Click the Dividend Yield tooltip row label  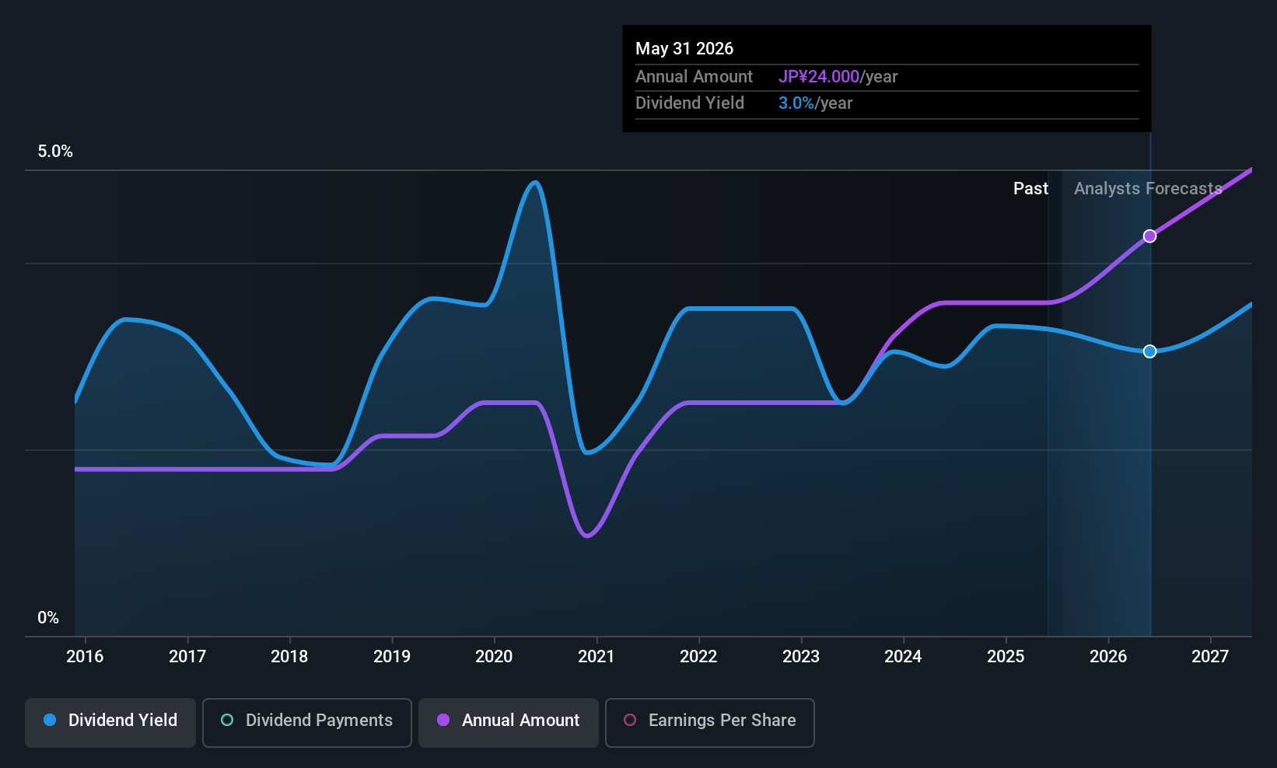point(690,103)
